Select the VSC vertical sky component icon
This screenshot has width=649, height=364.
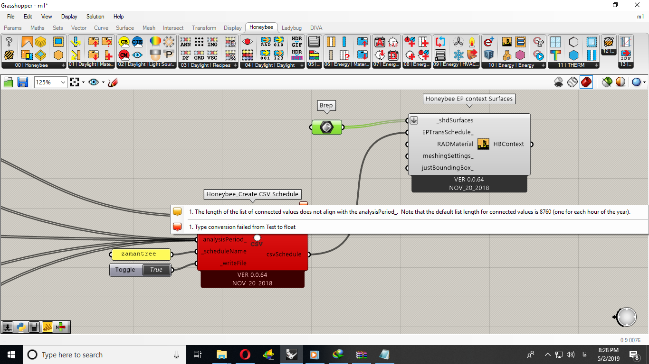tap(212, 55)
